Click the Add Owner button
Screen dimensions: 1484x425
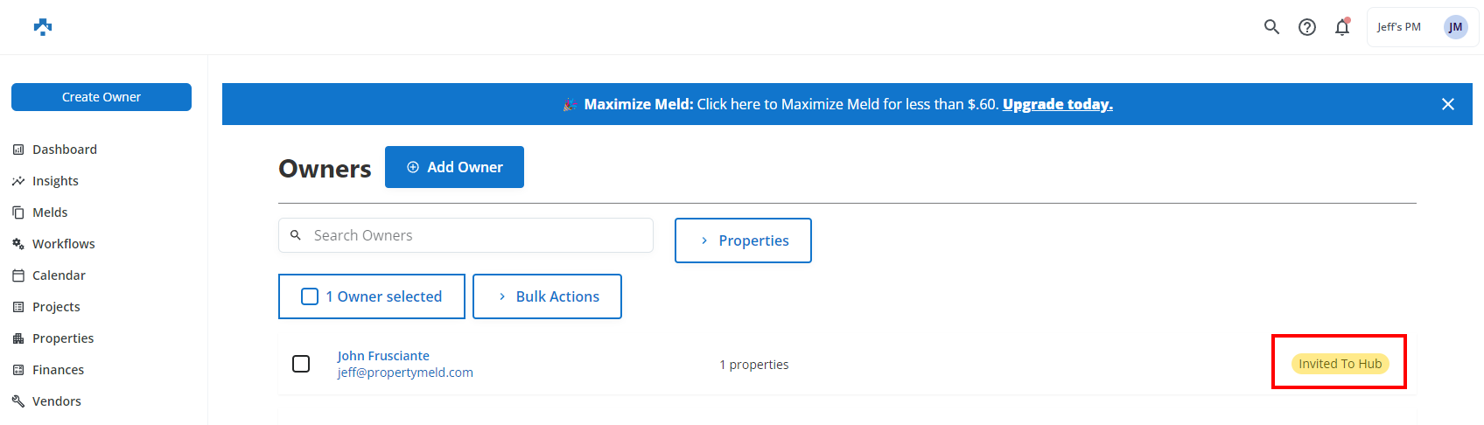pos(454,167)
